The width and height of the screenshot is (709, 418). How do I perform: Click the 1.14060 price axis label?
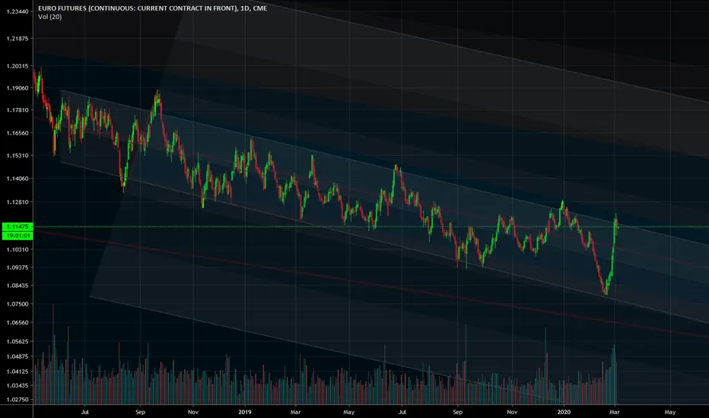(17, 179)
